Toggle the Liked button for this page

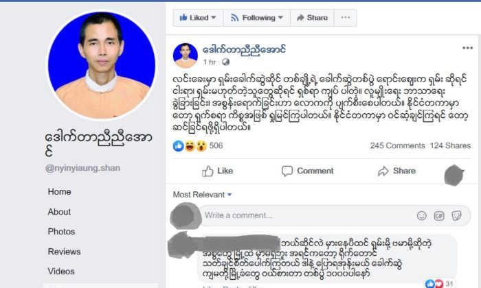pos(198,18)
